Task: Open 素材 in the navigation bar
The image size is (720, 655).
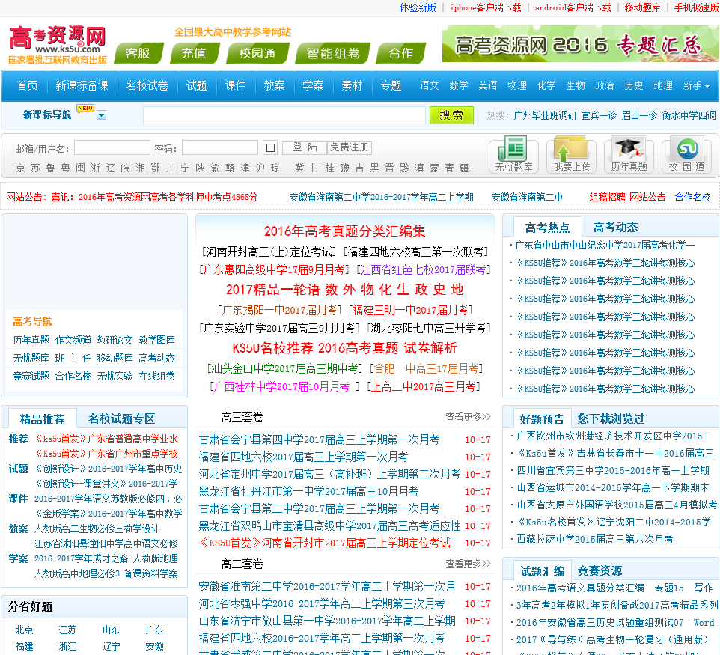Action: pos(352,86)
